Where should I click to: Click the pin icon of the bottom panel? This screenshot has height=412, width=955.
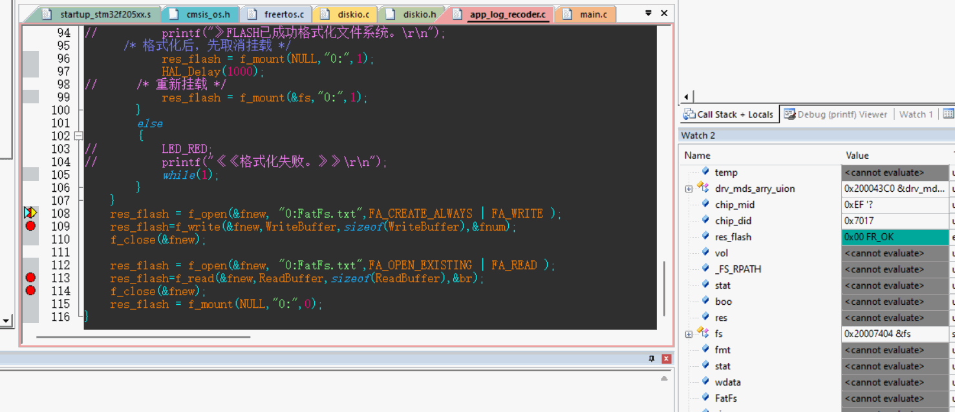652,358
